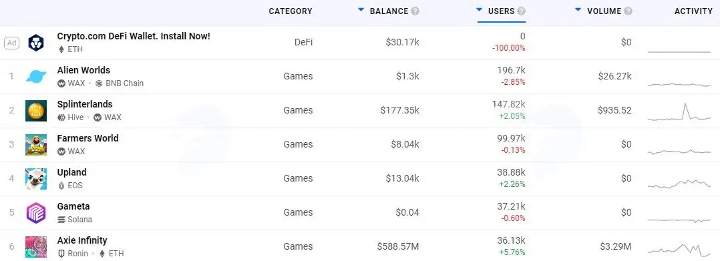Viewport: 720px width, 261px height.
Task: Sort the list by Users
Action: coord(502,11)
